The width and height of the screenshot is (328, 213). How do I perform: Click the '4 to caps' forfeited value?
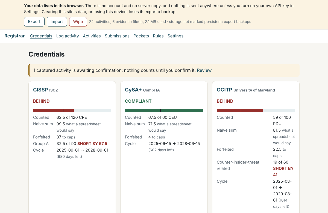(157, 137)
